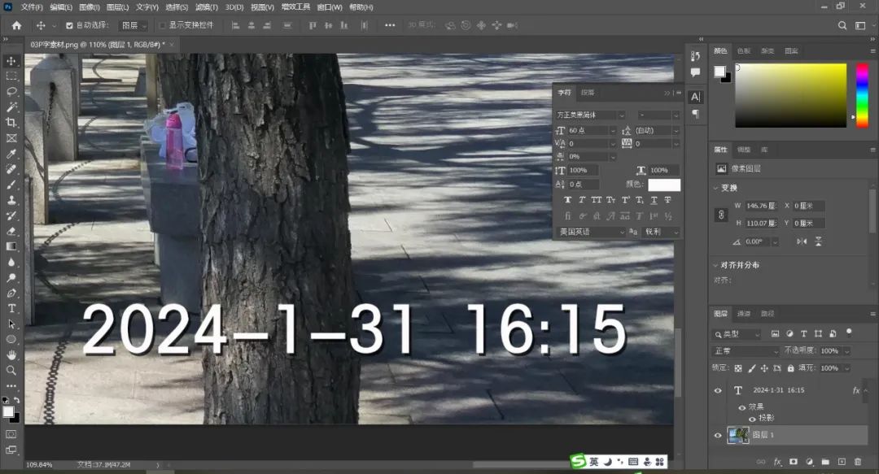879x474 pixels.
Task: Create a new layer with plus icon
Action: [x=842, y=462]
